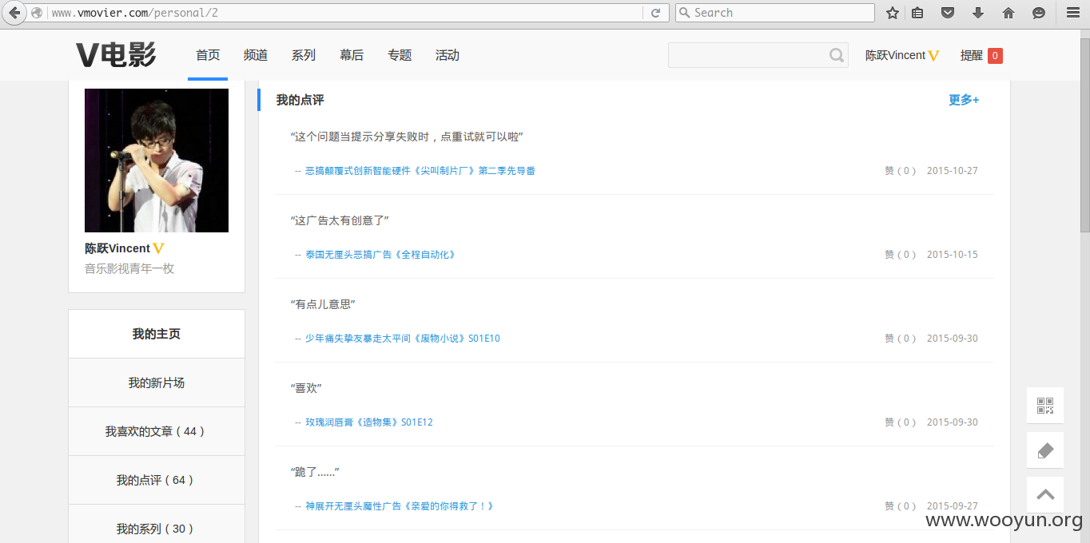Click 赞(0) on the 玫瑰润唇膏 comment
Screen dimensions: 1090x543
(x=901, y=422)
